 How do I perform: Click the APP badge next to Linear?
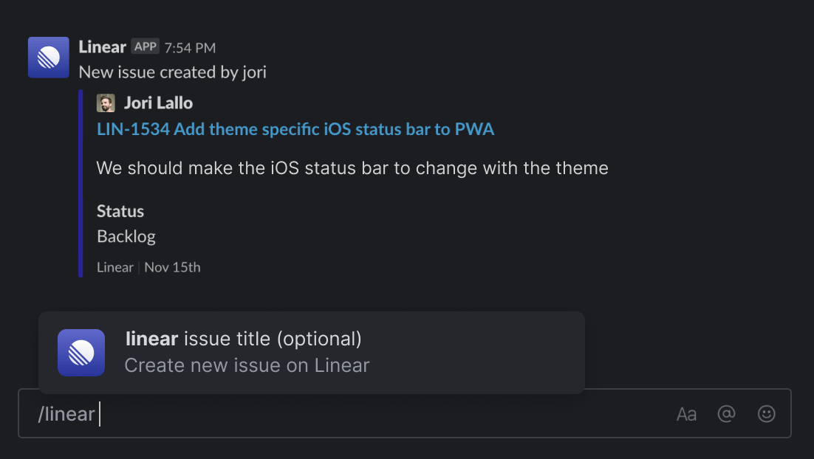(146, 46)
